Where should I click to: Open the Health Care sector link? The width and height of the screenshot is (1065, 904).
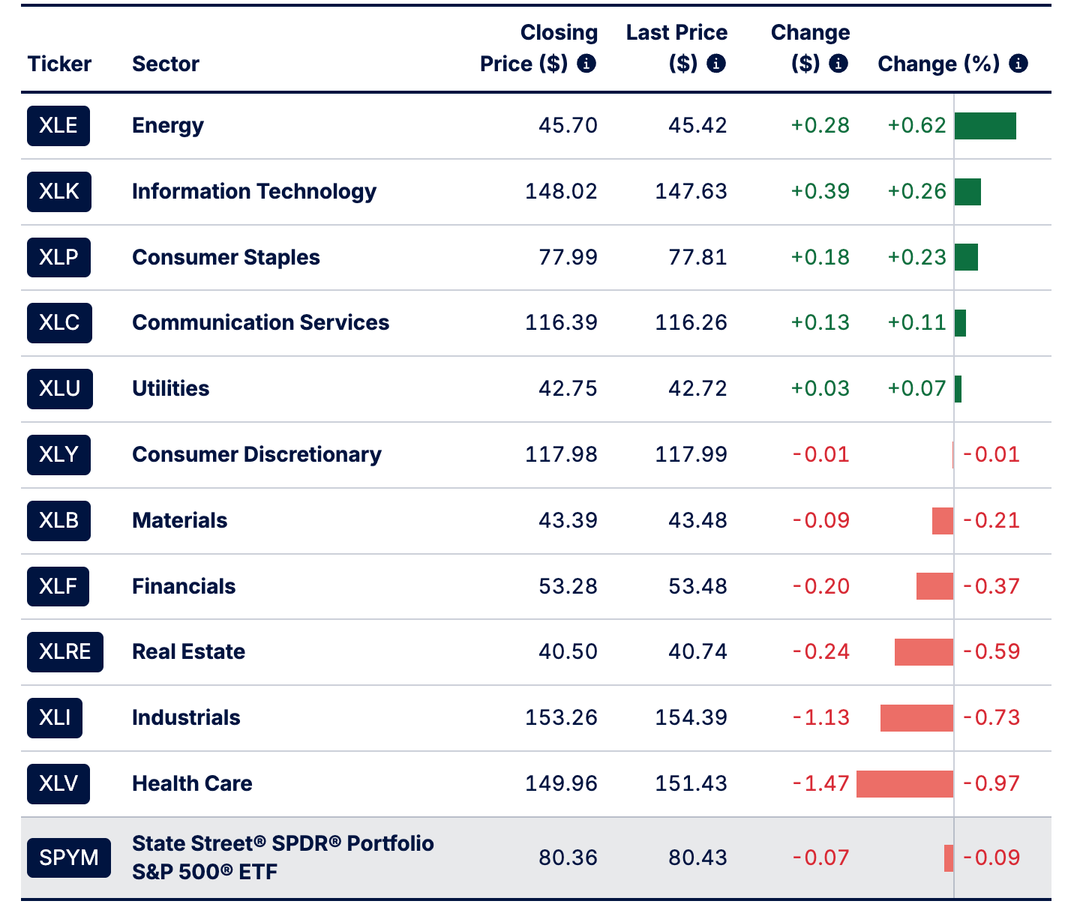coord(192,784)
